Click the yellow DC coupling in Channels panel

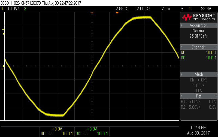[x=183, y=52]
